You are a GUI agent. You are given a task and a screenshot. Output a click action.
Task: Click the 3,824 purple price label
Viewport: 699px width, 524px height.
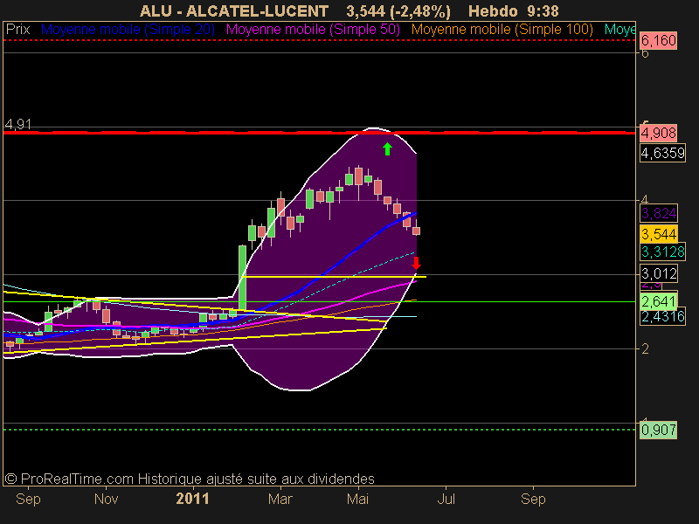(x=659, y=213)
